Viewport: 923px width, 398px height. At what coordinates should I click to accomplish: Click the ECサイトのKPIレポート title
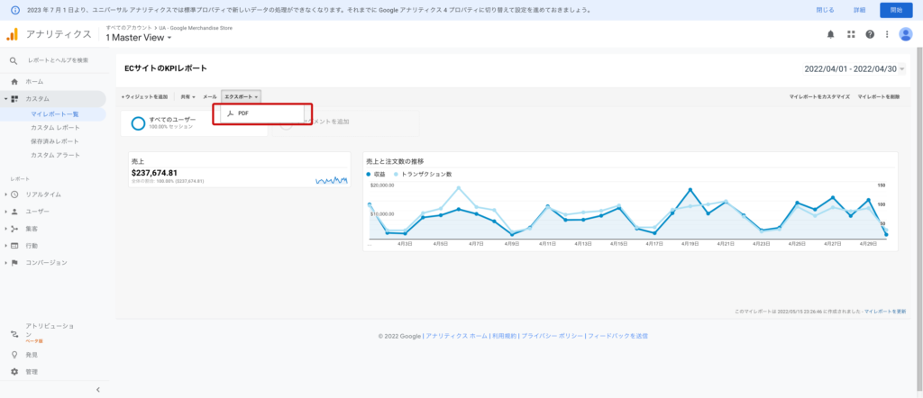(166, 68)
